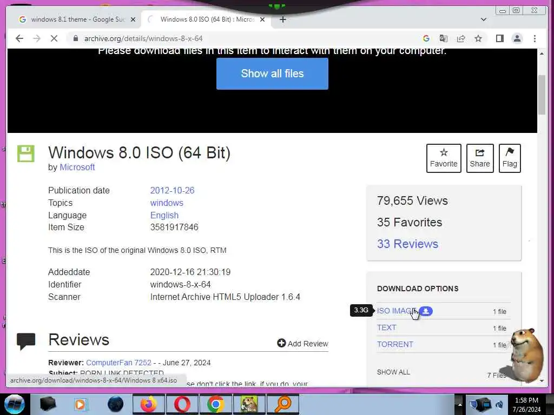This screenshot has width=554, height=415.
Task: Open the TEXT download option
Action: point(386,327)
